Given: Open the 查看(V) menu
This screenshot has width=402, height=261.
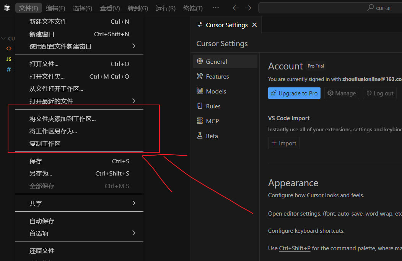Looking at the screenshot, I should pyautogui.click(x=110, y=8).
